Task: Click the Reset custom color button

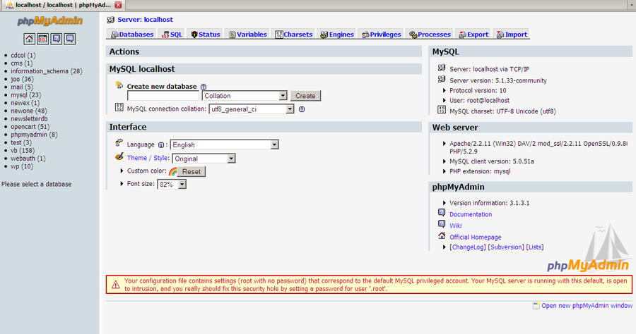Action: 192,171
